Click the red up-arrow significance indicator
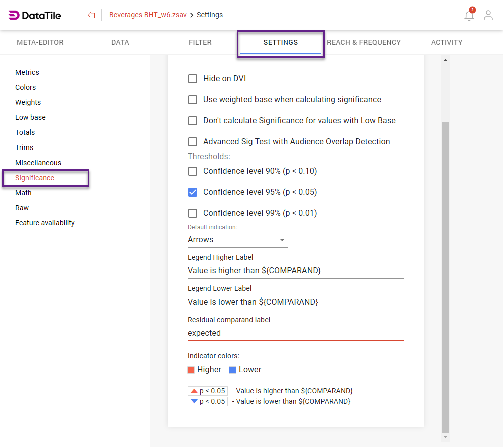The image size is (503, 447). pyautogui.click(x=194, y=391)
